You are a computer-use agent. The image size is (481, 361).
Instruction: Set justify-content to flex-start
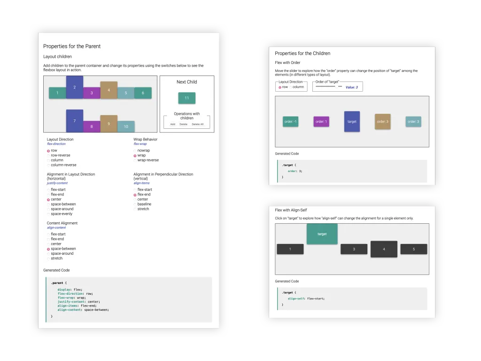point(48,190)
